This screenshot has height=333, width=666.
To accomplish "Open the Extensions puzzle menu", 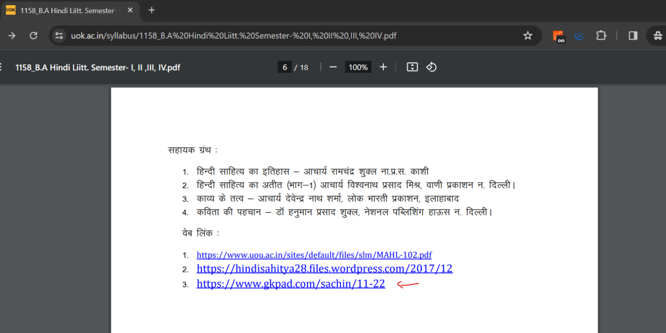I will point(601,36).
